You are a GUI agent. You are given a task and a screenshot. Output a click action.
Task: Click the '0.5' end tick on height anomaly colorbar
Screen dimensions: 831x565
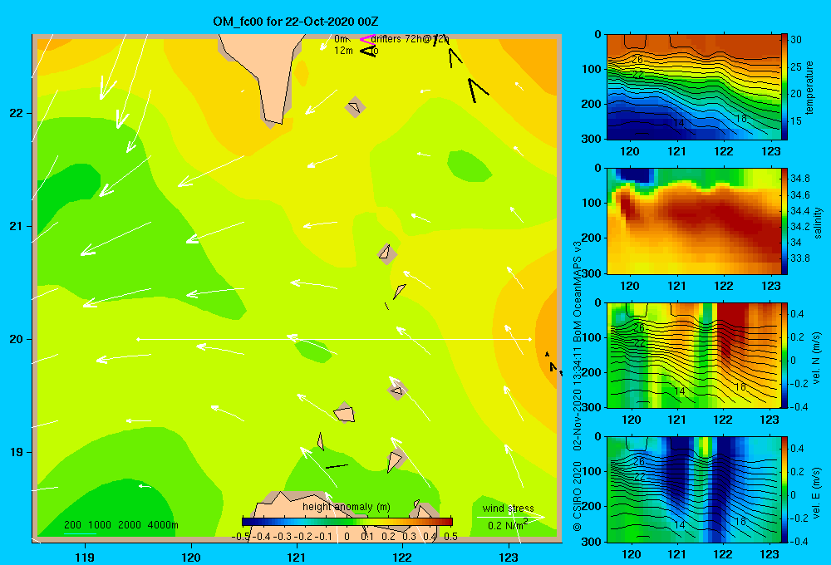[x=451, y=537]
